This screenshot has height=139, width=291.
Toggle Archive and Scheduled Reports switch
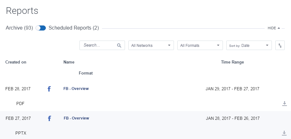(41, 28)
